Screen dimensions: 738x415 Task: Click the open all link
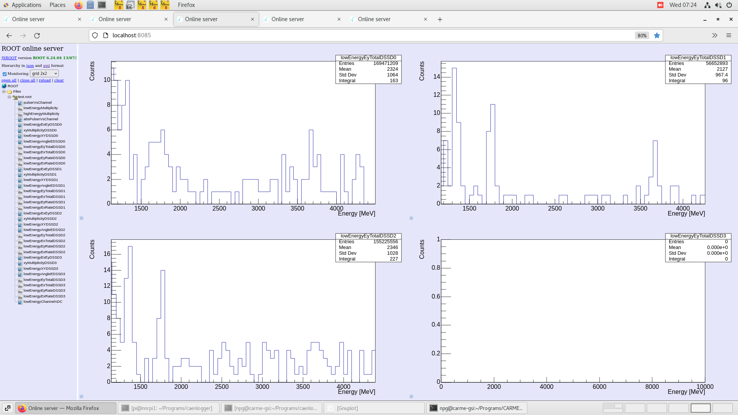click(x=9, y=80)
